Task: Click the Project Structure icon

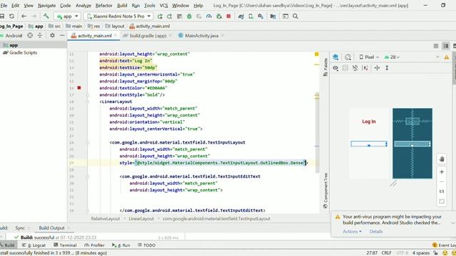Action: pos(273,16)
